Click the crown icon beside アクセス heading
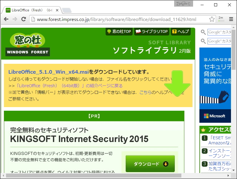The image size is (237, 179). (203, 130)
